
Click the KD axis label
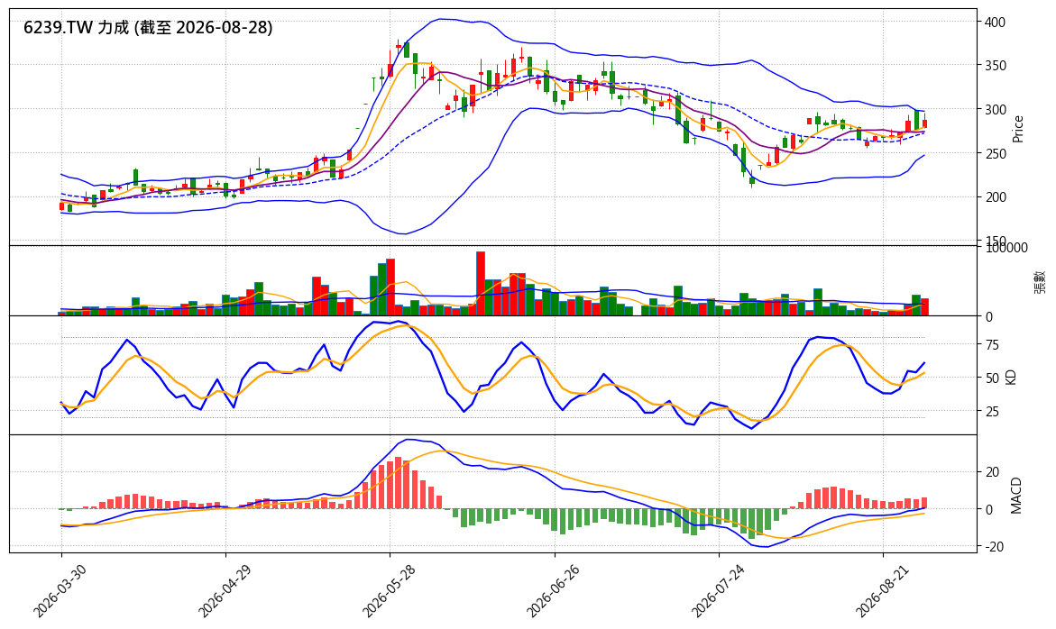coord(1010,377)
